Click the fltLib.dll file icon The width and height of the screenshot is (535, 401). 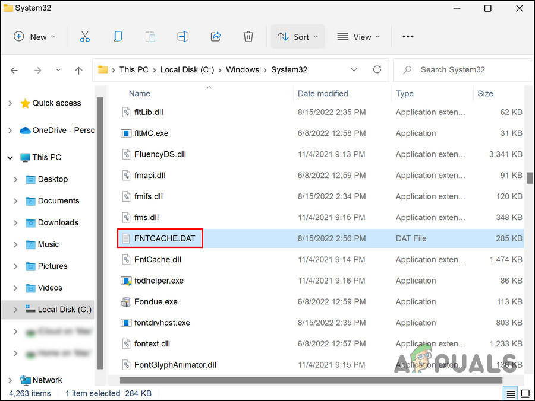tap(126, 112)
